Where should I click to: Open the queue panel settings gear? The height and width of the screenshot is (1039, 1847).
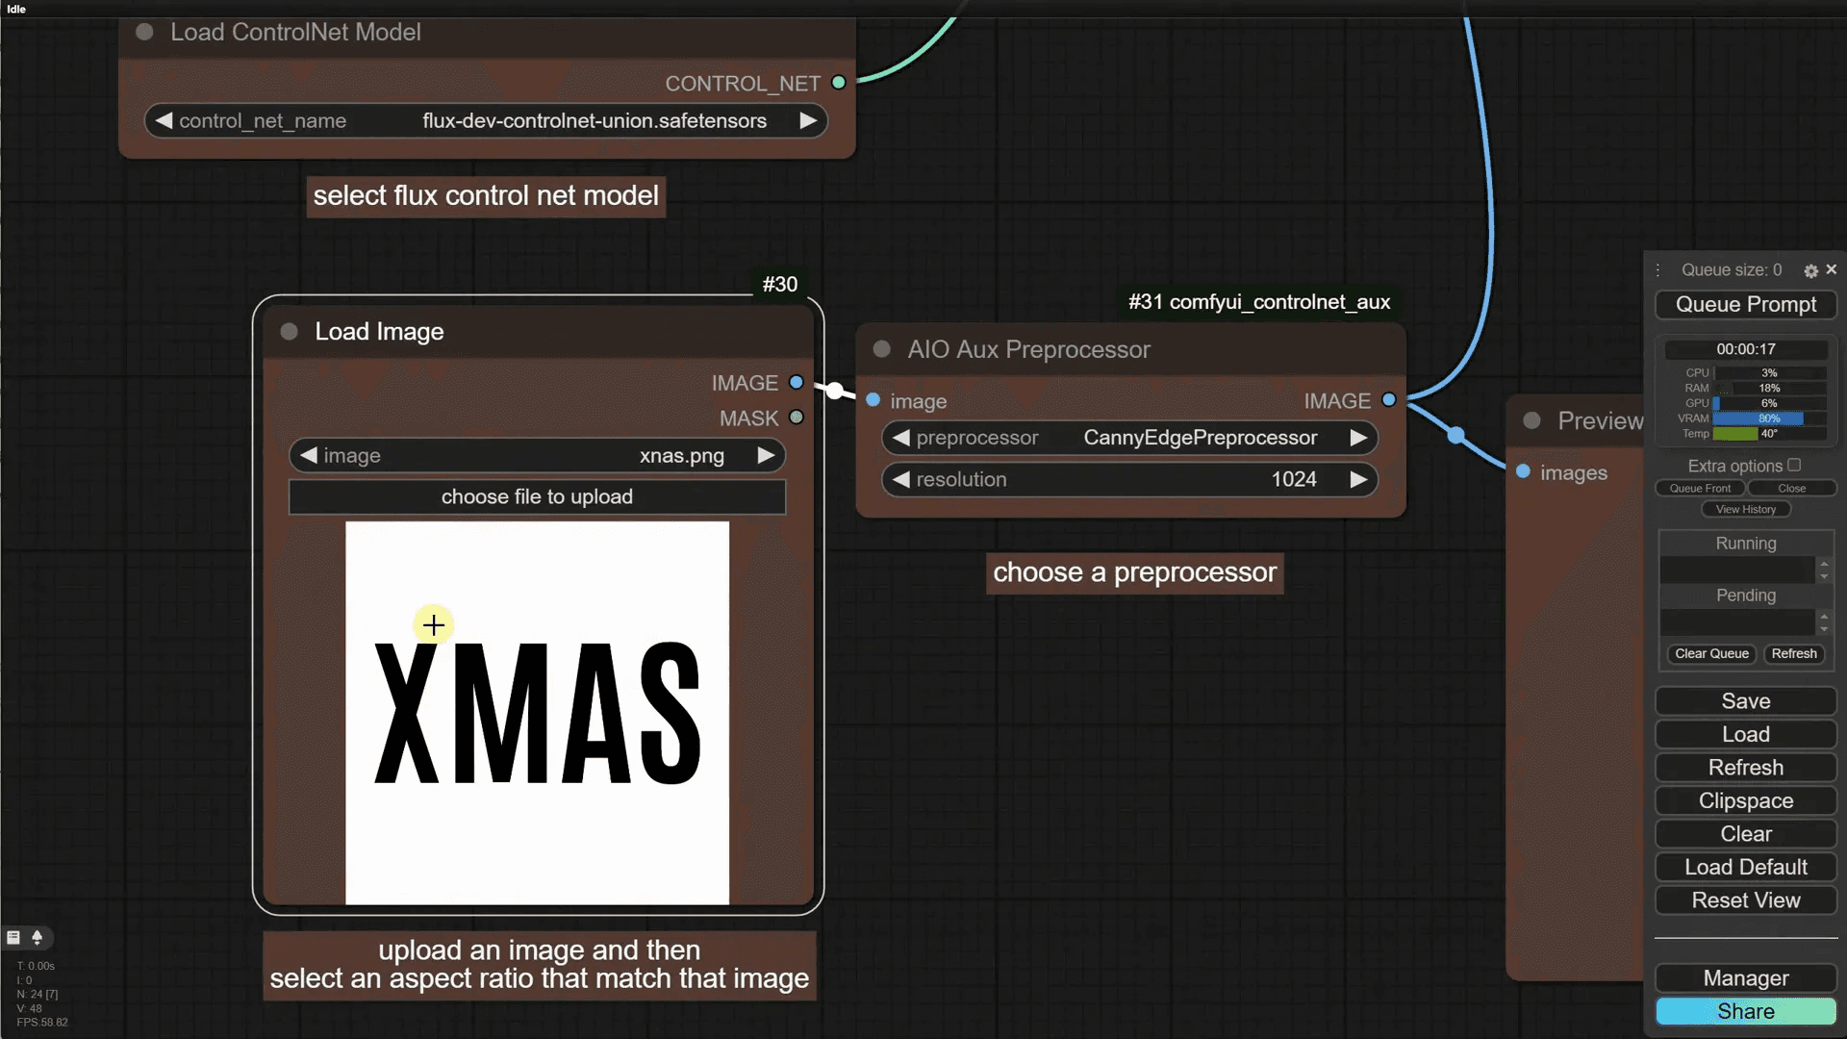1810,271
